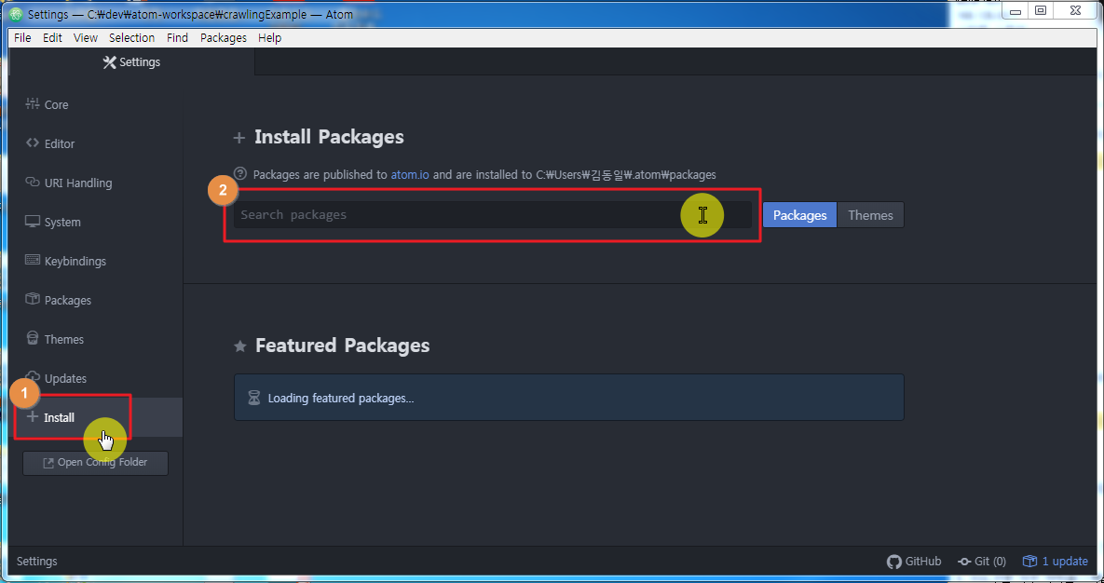Open the Edit menu

pyautogui.click(x=52, y=38)
